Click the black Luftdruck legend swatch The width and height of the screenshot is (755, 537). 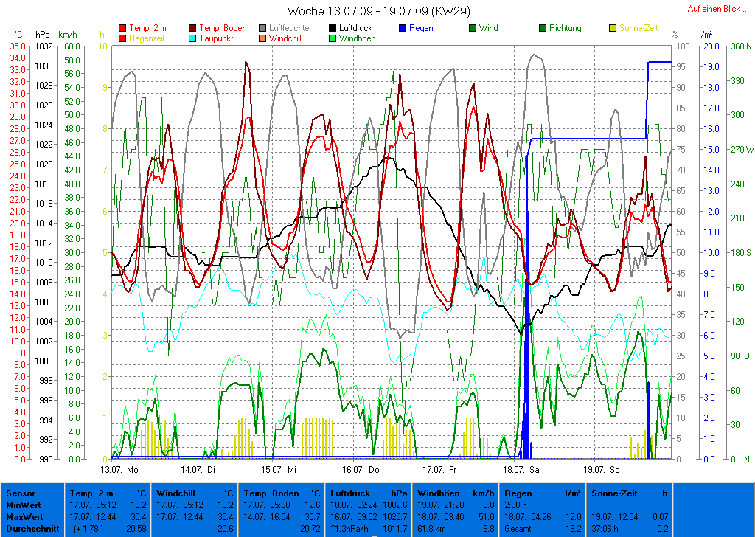[333, 29]
